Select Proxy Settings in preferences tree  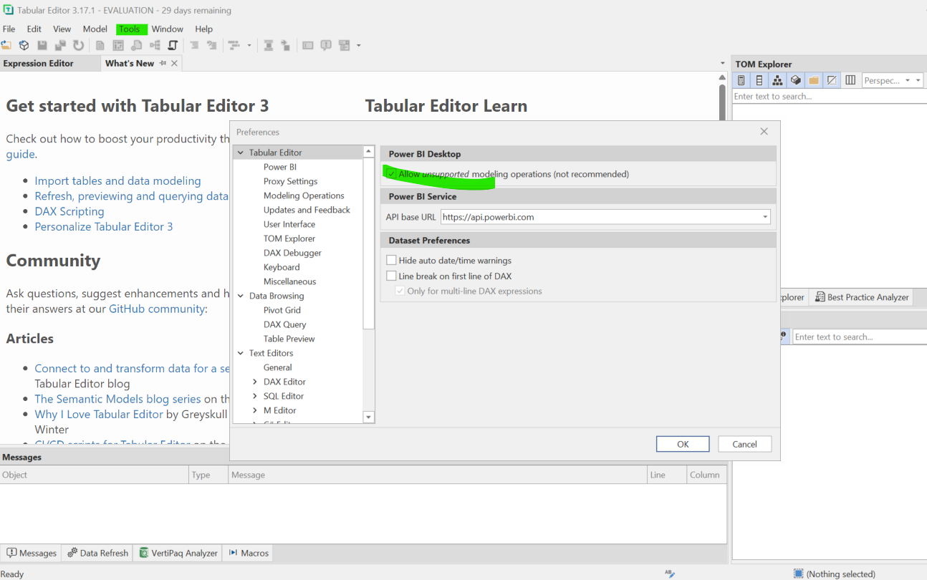click(290, 181)
